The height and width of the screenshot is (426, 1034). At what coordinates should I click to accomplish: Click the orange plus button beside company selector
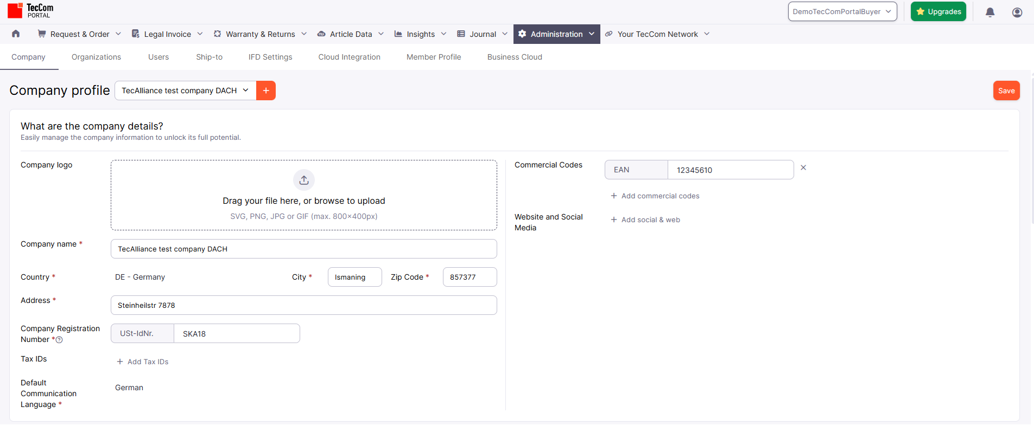pos(266,91)
